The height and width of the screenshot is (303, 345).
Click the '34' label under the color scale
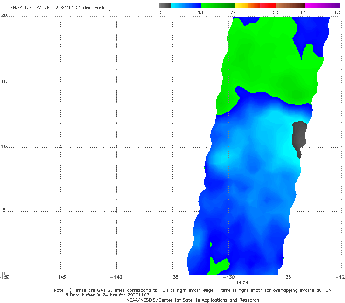pyautogui.click(x=234, y=12)
